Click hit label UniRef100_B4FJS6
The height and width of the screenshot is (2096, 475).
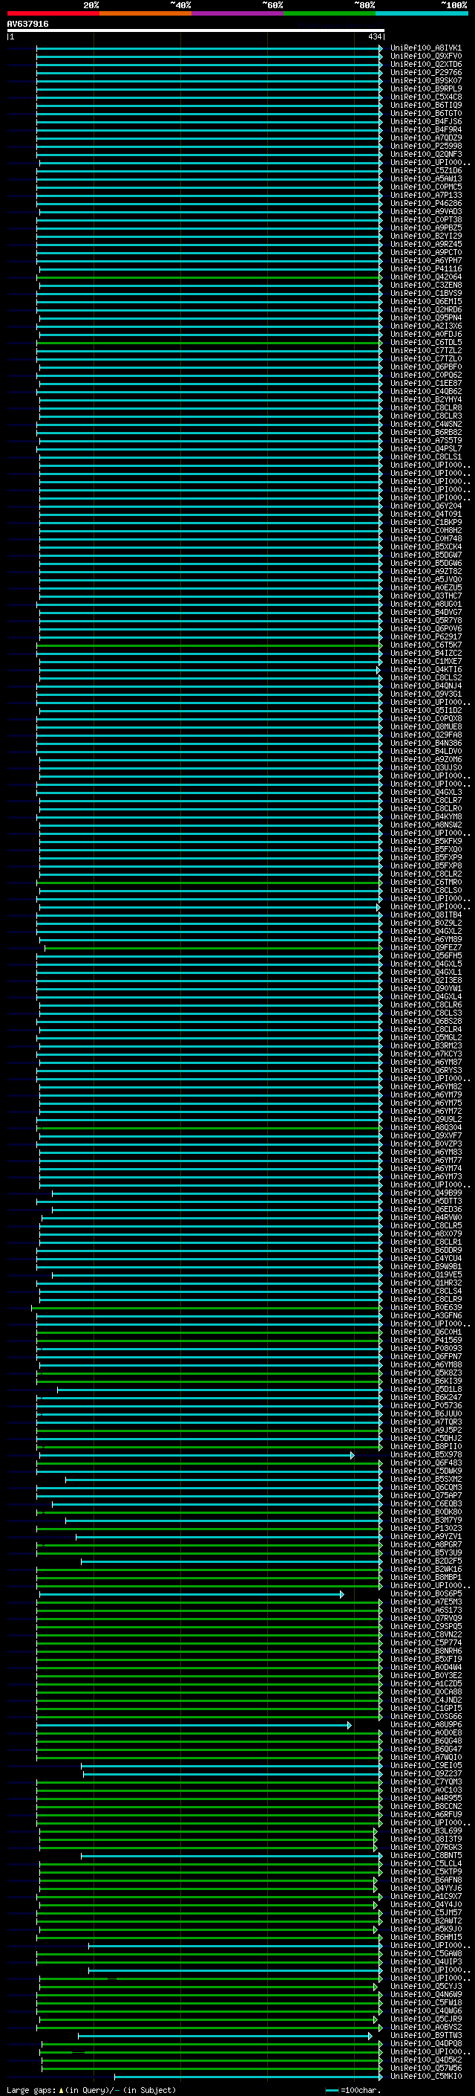pos(425,121)
